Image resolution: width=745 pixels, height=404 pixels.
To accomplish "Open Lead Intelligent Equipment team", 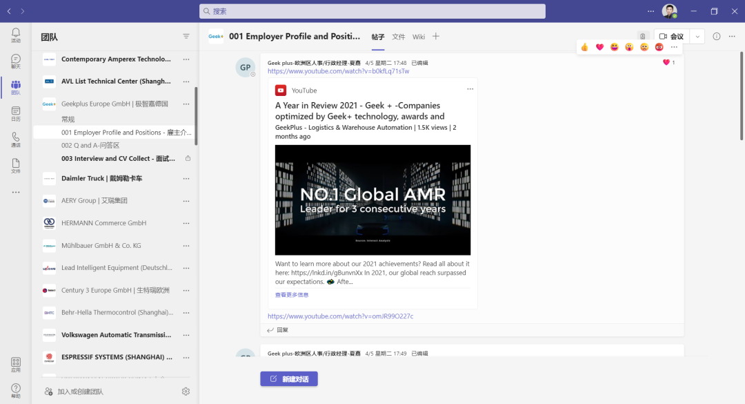I will 117,268.
